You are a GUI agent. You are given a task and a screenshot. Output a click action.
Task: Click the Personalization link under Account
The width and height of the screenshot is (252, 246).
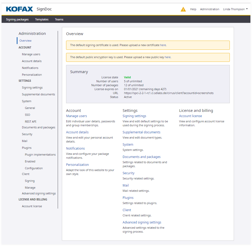[x=77, y=165]
